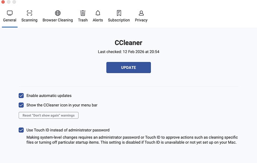
Task: Minimize the preferences window
Action: pyautogui.click(x=9, y=2)
